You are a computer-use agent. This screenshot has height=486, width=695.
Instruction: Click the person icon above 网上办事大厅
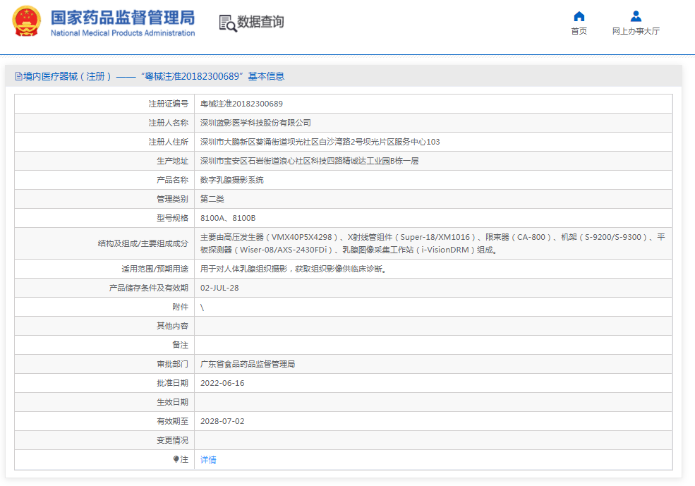pyautogui.click(x=636, y=16)
